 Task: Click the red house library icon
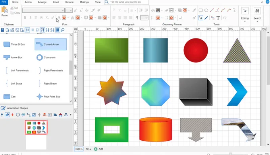(60, 115)
